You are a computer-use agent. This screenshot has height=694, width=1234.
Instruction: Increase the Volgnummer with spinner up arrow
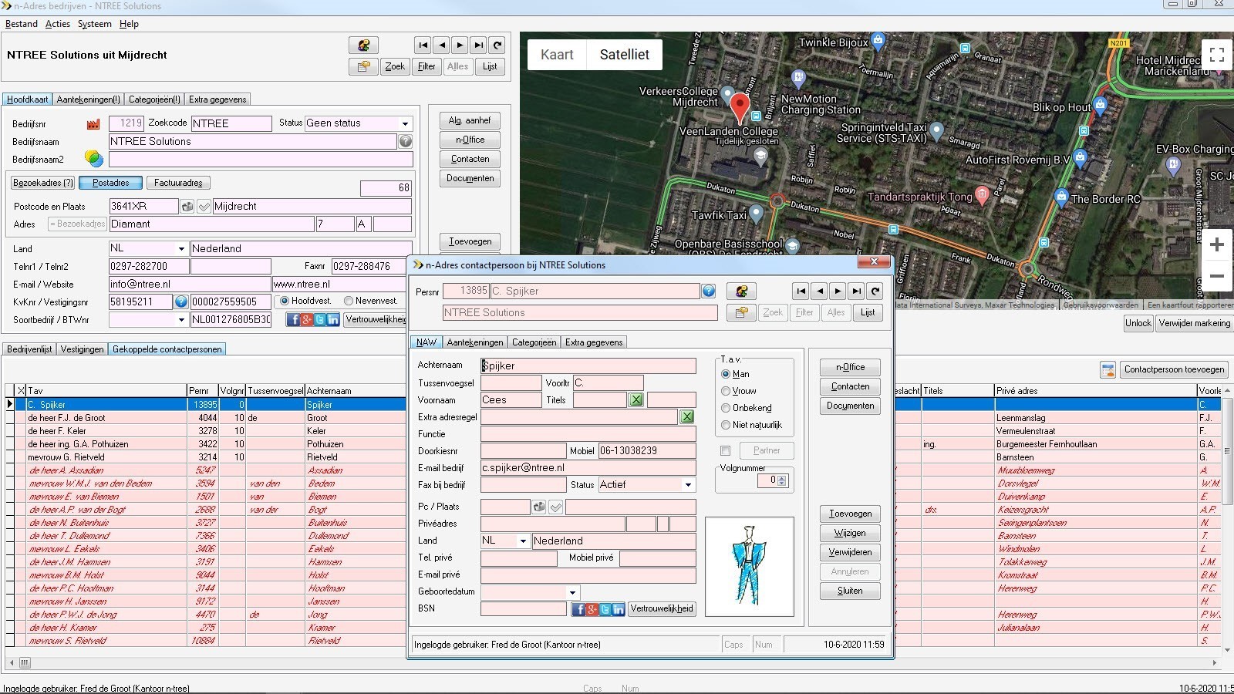pyautogui.click(x=782, y=477)
